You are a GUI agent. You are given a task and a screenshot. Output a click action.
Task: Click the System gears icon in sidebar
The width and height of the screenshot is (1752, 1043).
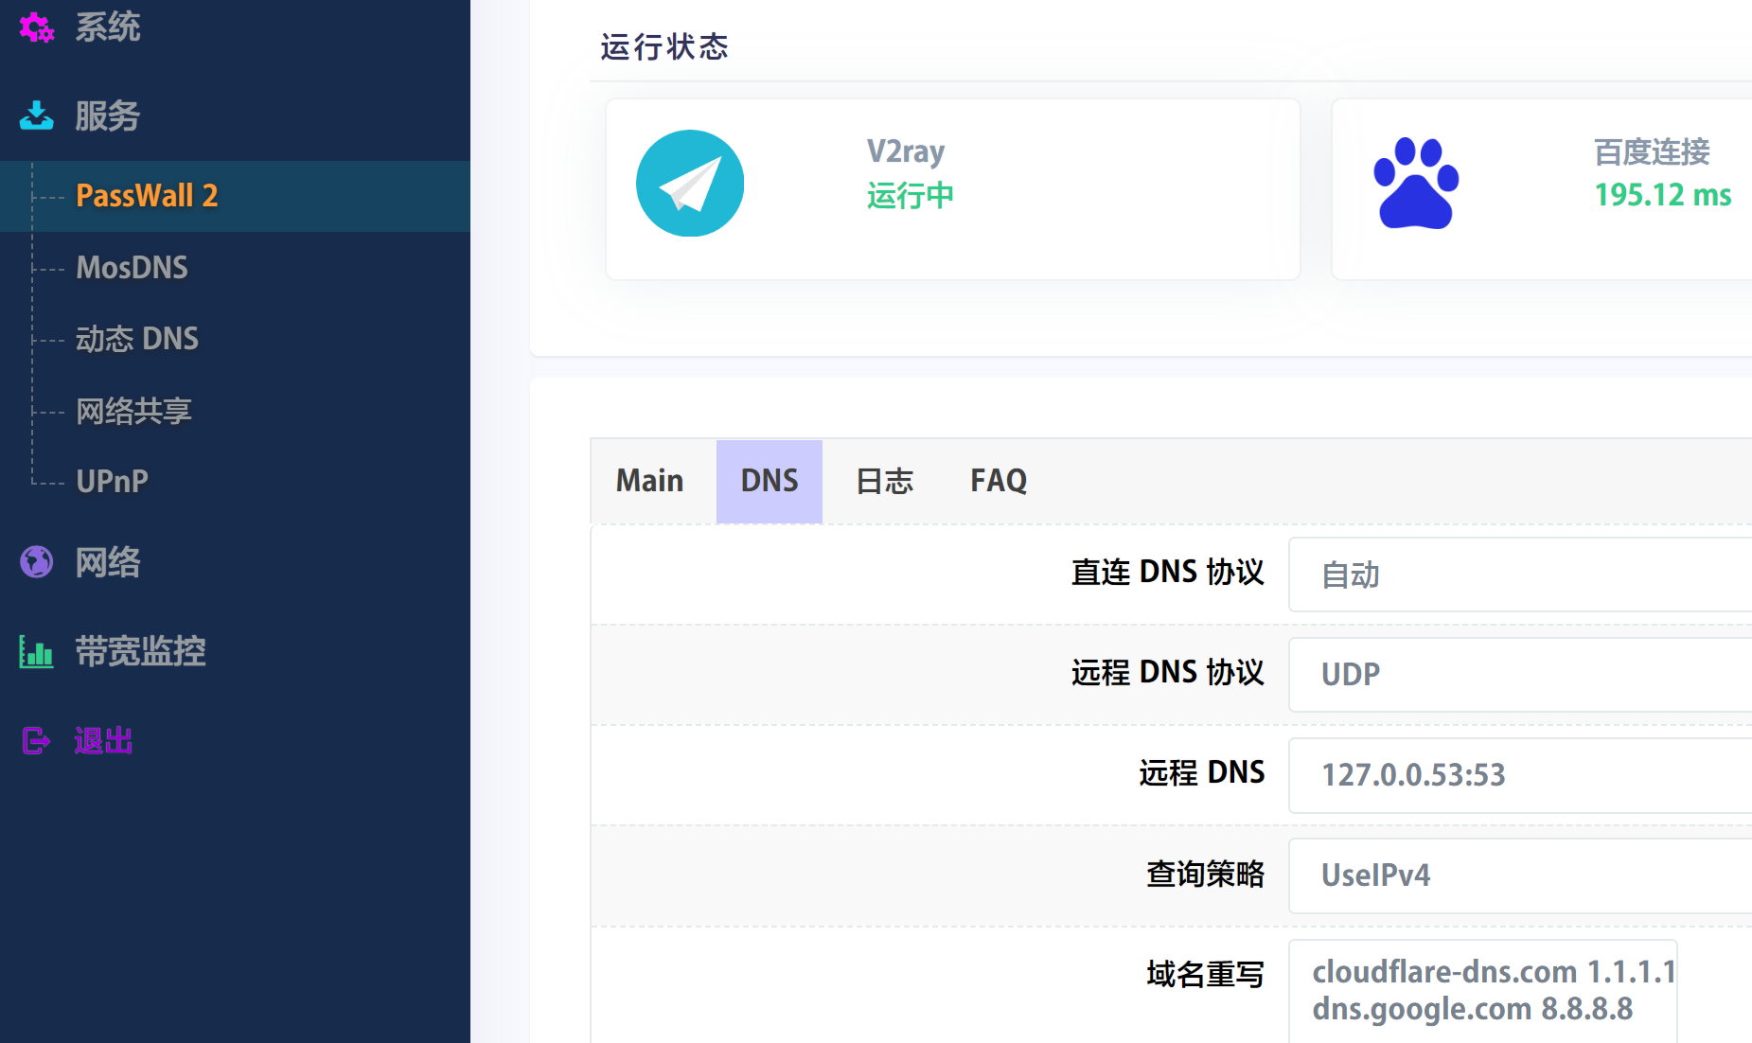(37, 27)
